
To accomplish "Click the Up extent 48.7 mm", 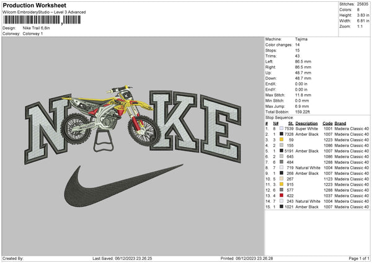I will tap(303, 73).
